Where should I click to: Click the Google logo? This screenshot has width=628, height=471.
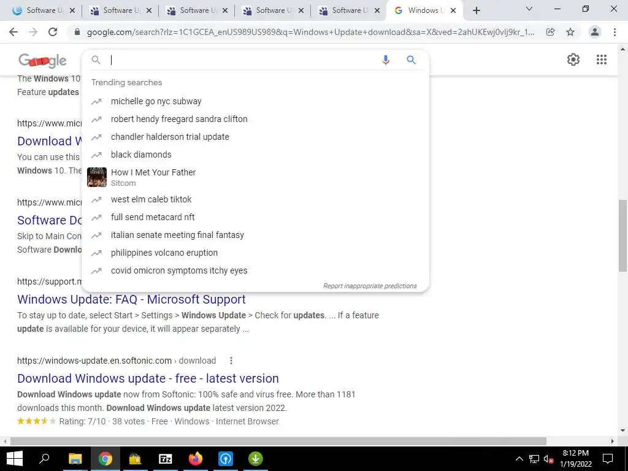click(42, 60)
